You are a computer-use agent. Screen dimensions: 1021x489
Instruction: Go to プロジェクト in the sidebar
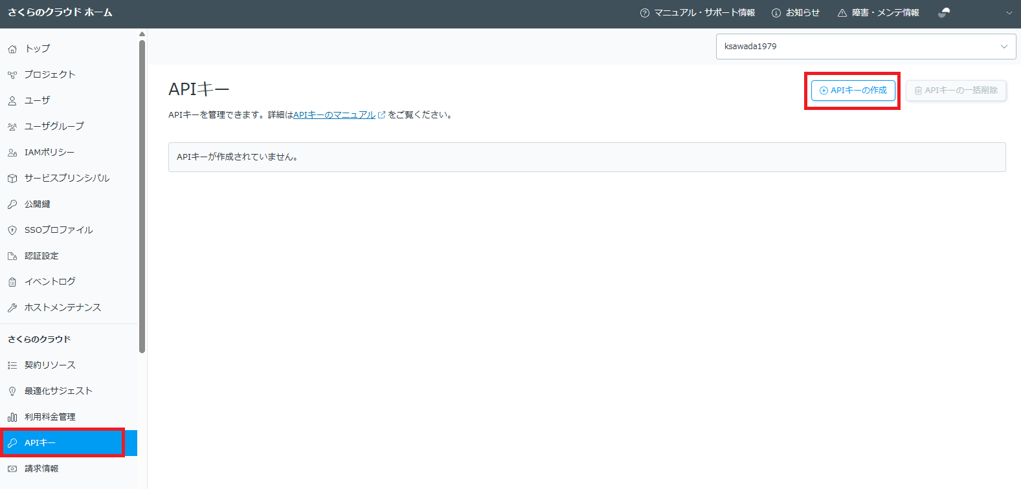pyautogui.click(x=69, y=74)
